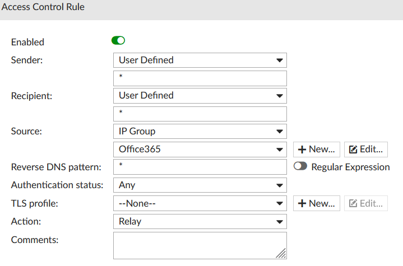Click the Sender pattern input field
This screenshot has width=403, height=266.
click(200, 78)
